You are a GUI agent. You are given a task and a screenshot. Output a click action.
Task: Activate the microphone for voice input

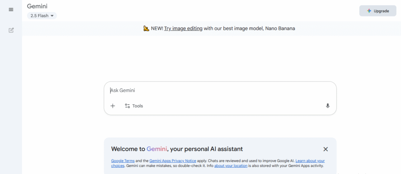[x=327, y=106]
